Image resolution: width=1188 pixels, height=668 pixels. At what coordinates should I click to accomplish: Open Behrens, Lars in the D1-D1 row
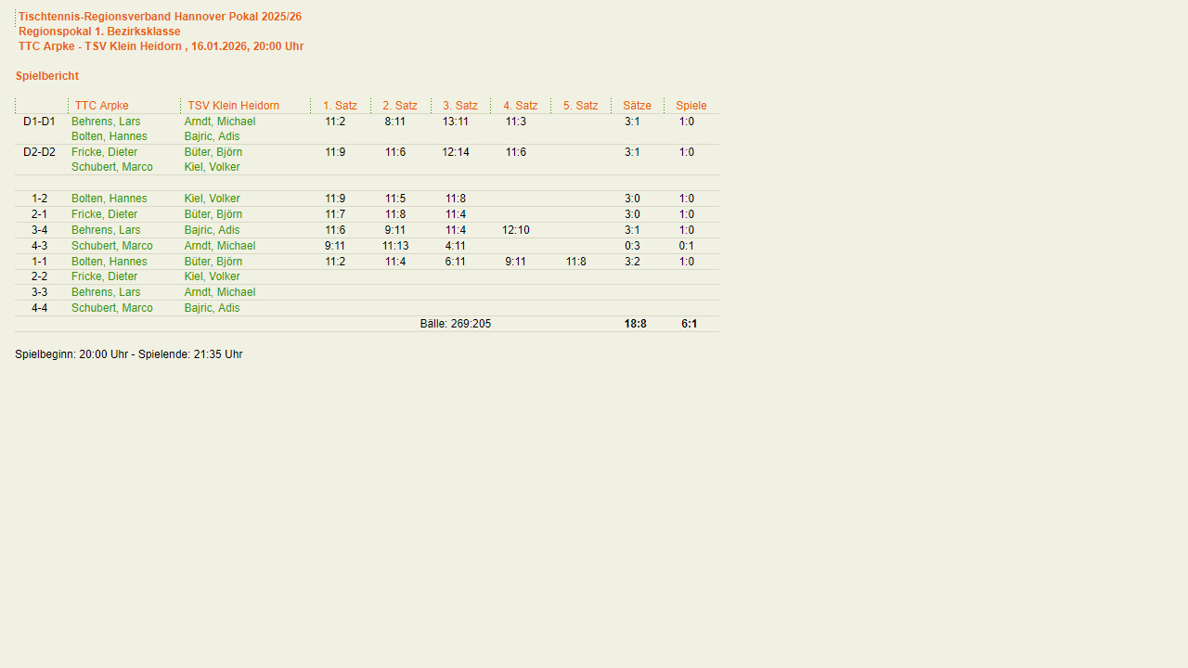tap(106, 122)
